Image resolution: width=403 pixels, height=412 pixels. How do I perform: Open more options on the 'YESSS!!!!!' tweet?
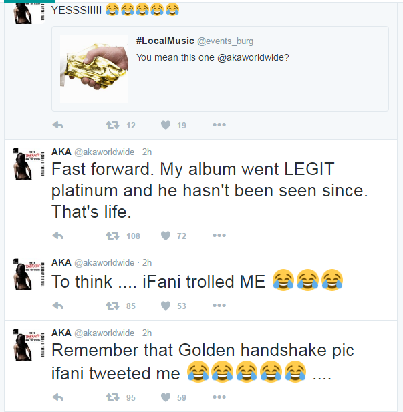click(219, 125)
